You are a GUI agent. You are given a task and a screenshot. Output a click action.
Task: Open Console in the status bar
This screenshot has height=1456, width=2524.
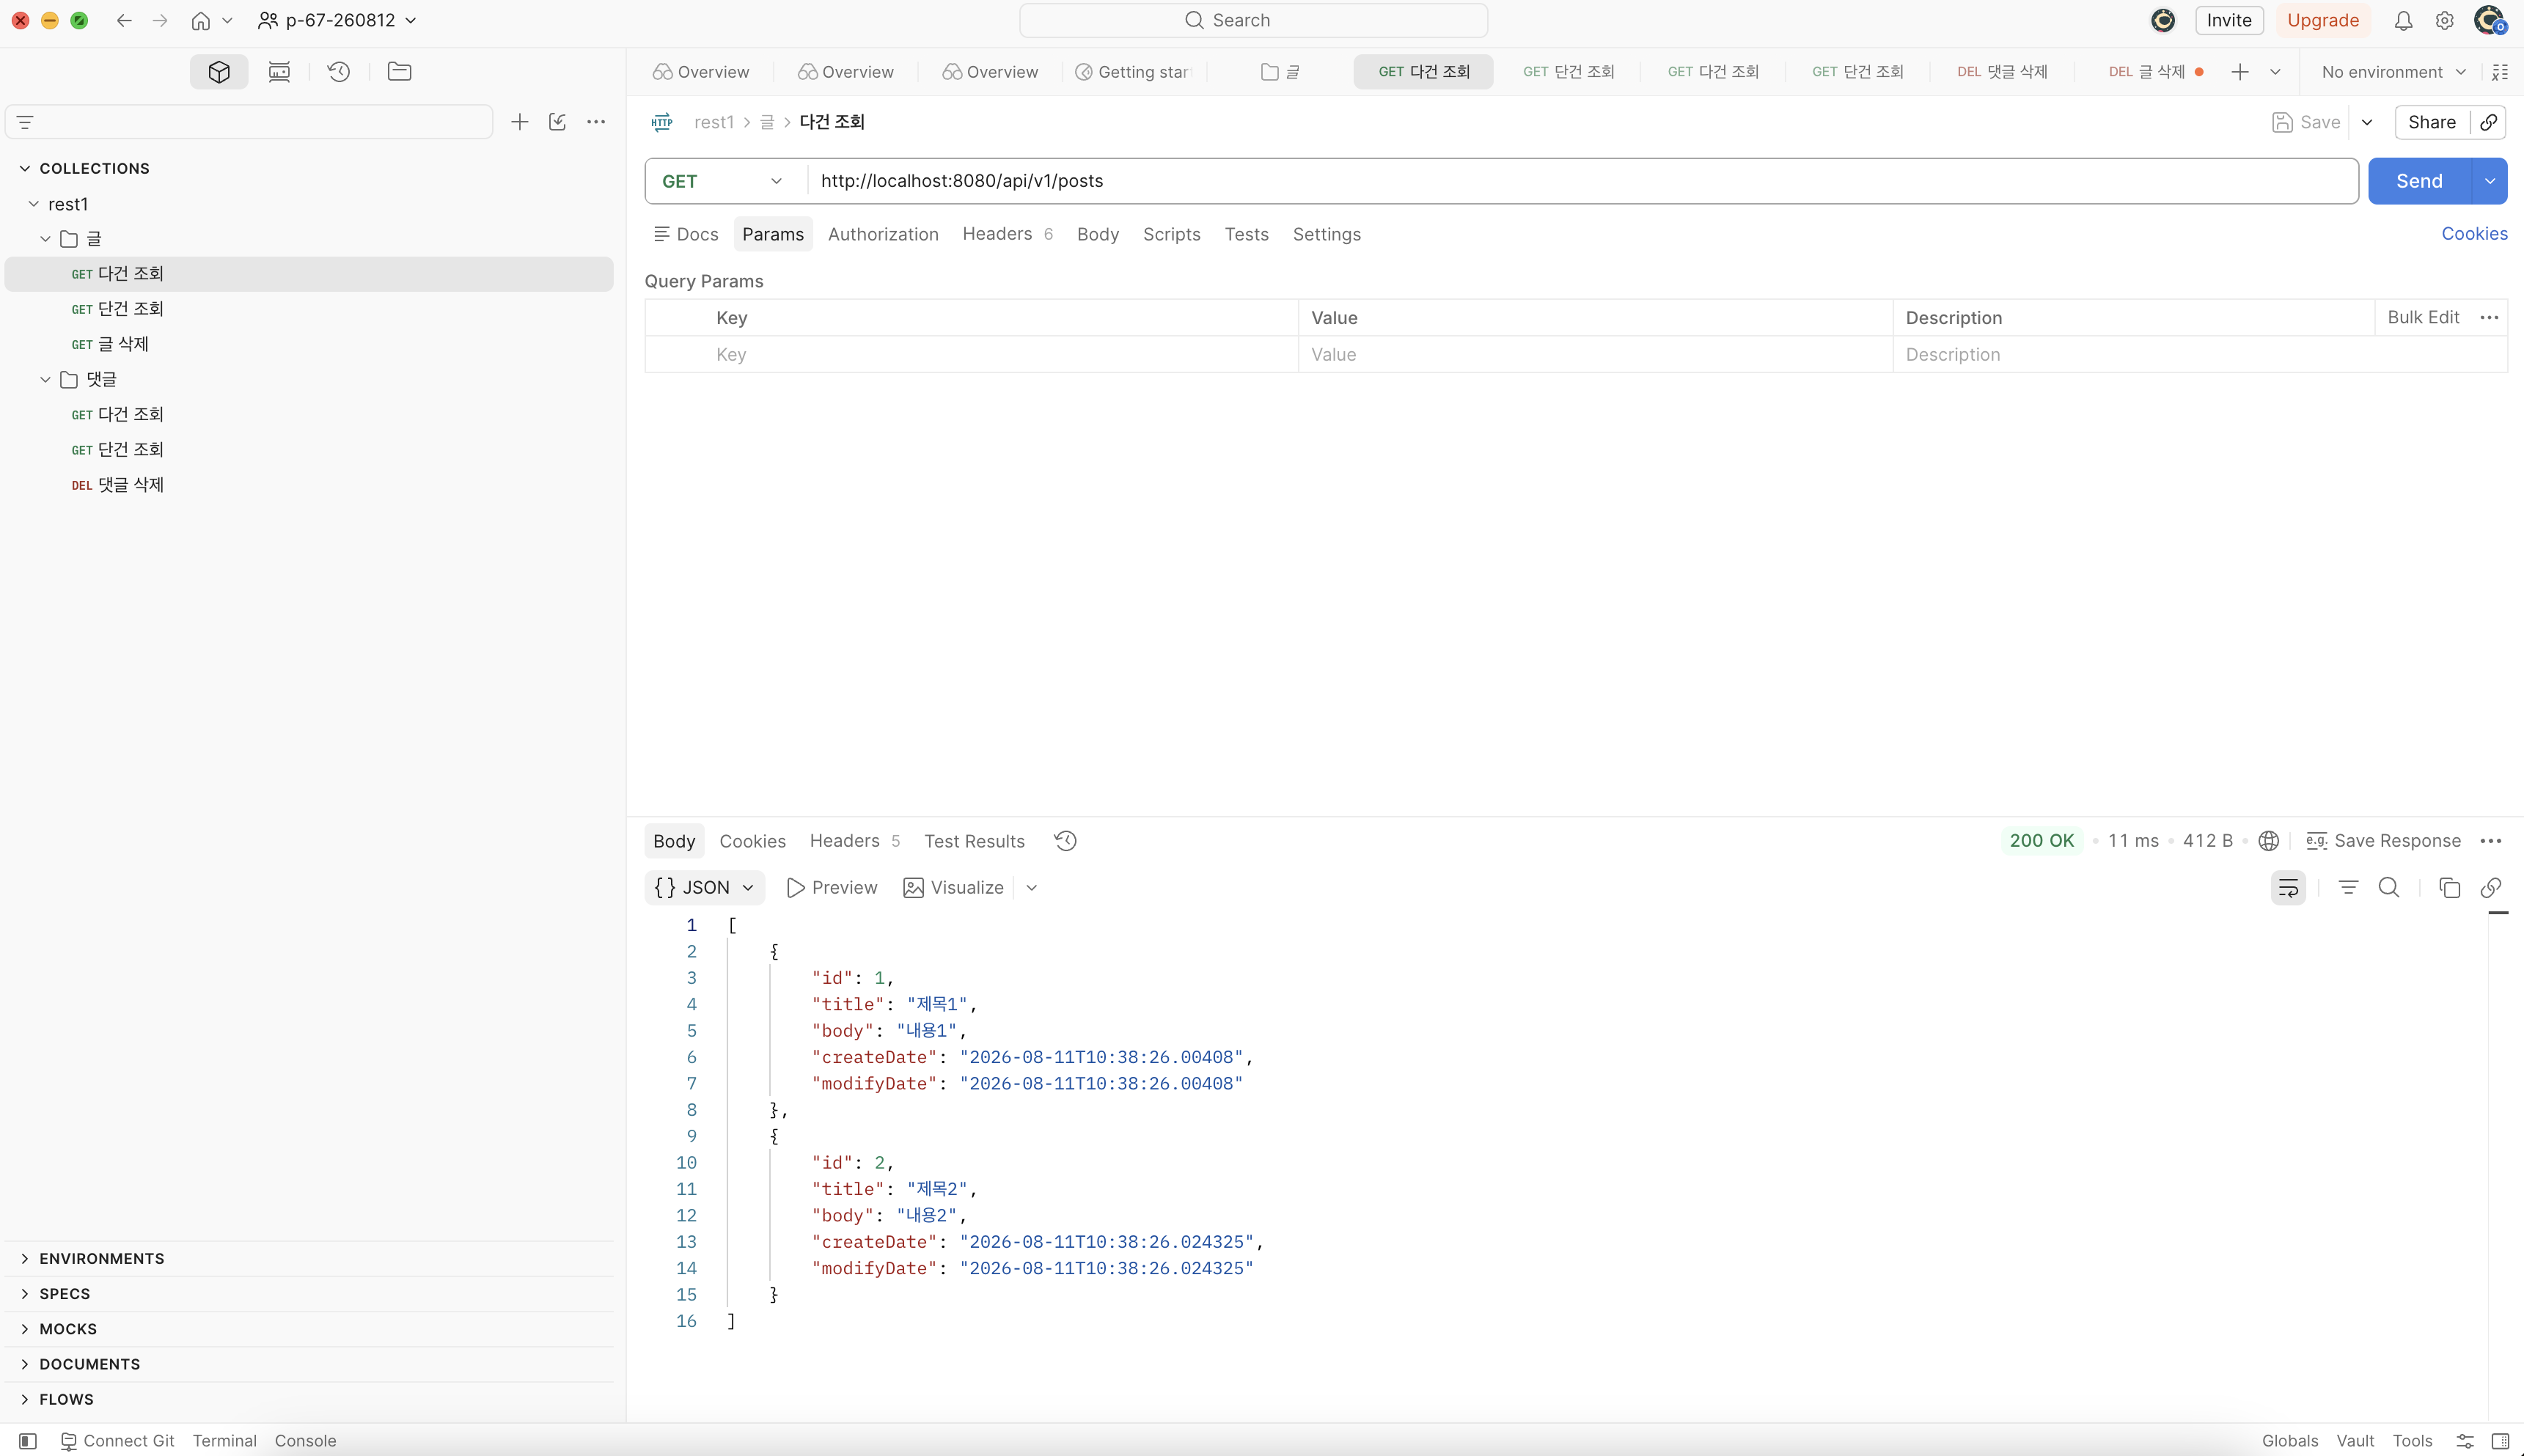click(305, 1441)
